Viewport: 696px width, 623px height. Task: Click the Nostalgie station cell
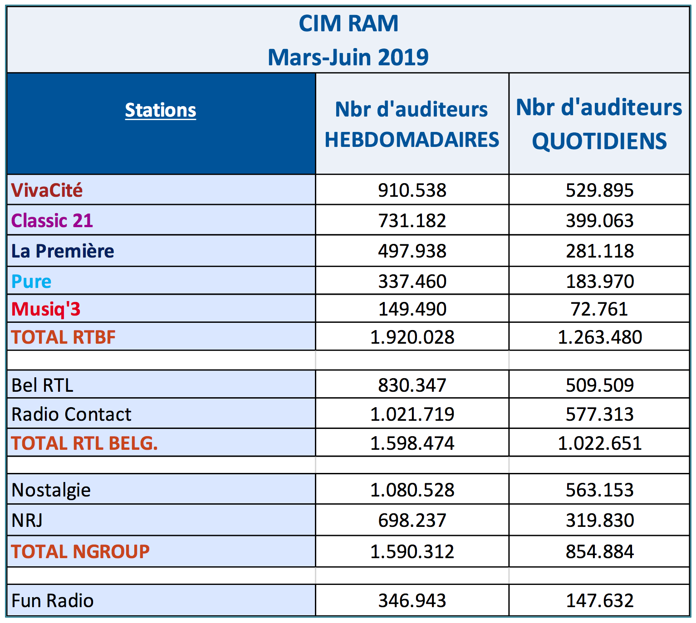(x=51, y=490)
